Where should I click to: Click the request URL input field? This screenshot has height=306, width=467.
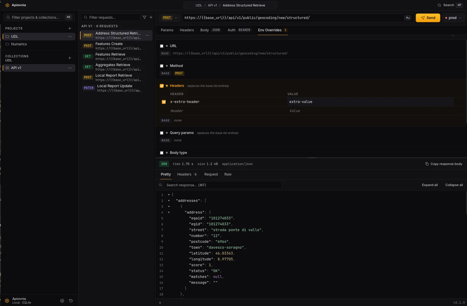(x=293, y=18)
